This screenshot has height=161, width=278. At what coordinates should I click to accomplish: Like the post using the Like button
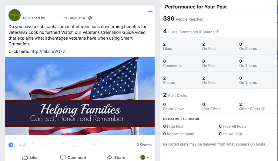coord(30,157)
